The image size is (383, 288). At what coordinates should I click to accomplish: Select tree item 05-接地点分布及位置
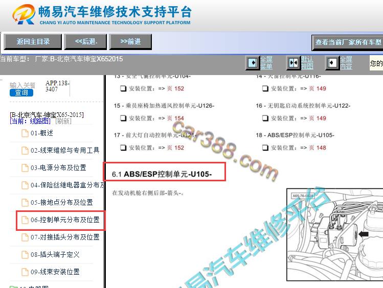click(x=61, y=202)
